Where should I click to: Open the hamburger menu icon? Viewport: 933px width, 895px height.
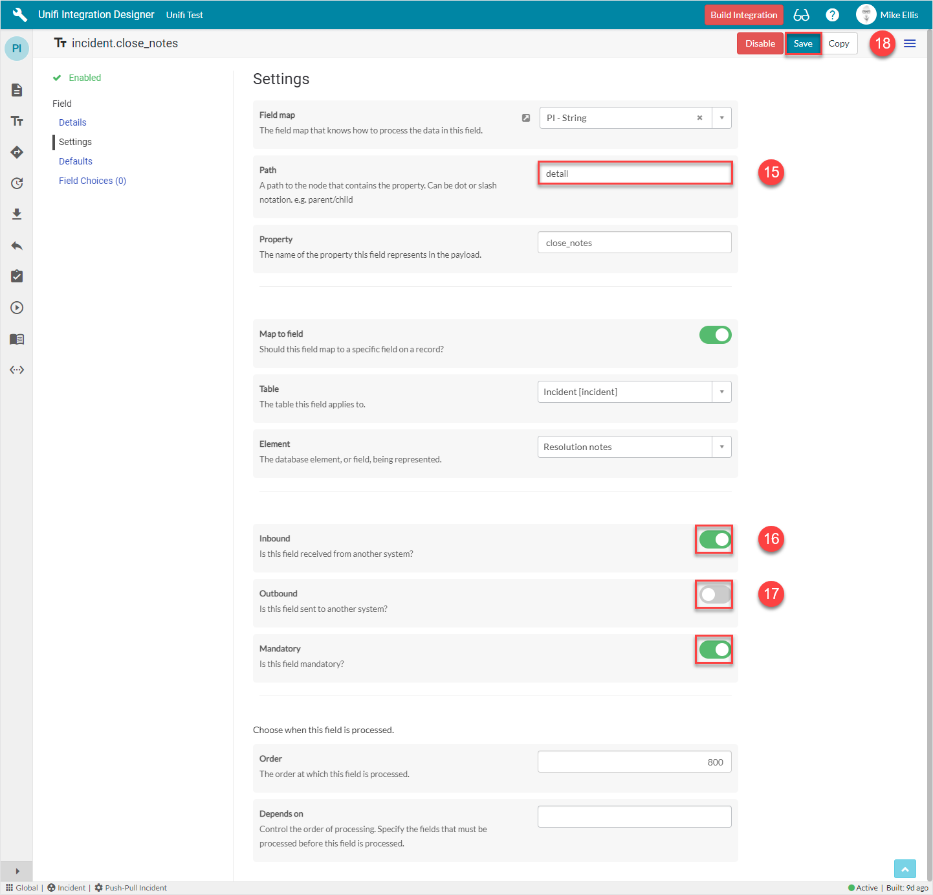pos(909,43)
